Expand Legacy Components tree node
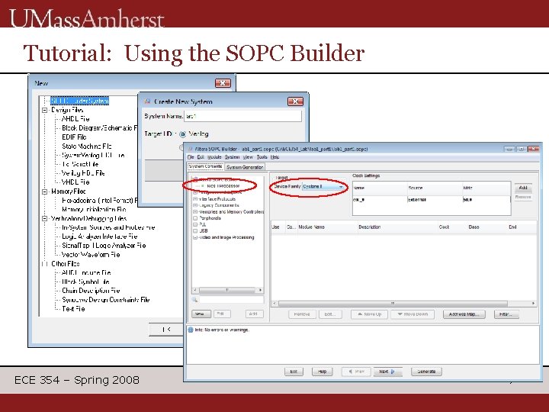 195,205
